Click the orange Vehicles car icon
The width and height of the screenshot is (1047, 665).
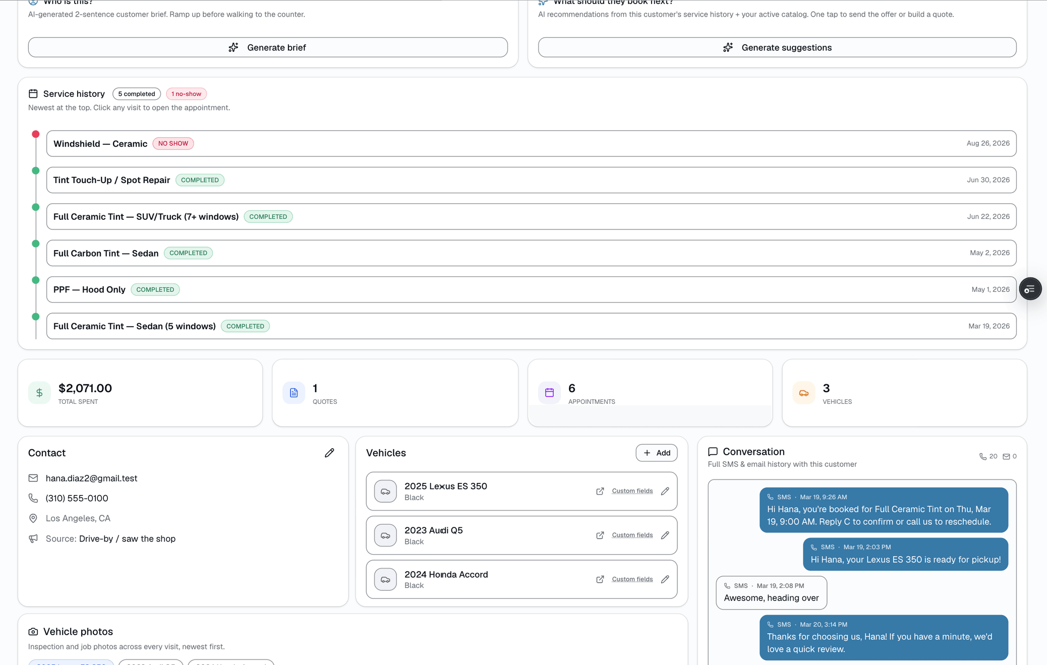tap(803, 393)
